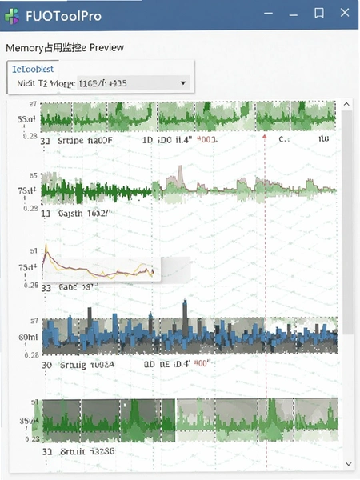The width and height of the screenshot is (360, 480).
Task: Click the red '#00' value under blue chart
Action: pos(202,363)
